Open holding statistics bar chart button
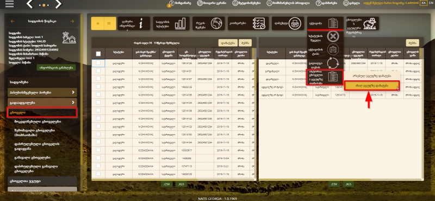The image size is (435, 201). tap(171, 23)
